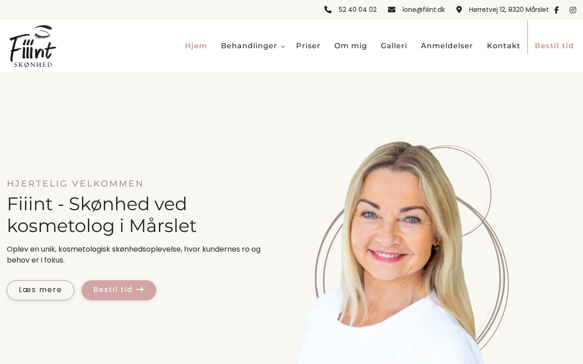
Task: Click the arrow in the Bestil tid button
Action: 140,289
